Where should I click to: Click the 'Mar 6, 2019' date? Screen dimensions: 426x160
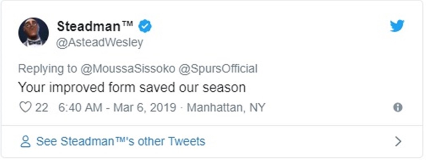[145, 107]
